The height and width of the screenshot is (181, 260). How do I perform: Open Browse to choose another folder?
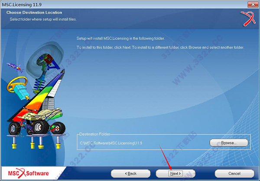(229, 143)
